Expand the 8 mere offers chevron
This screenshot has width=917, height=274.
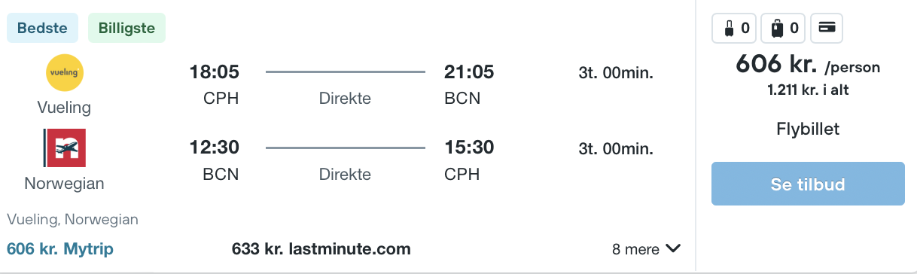tap(673, 248)
